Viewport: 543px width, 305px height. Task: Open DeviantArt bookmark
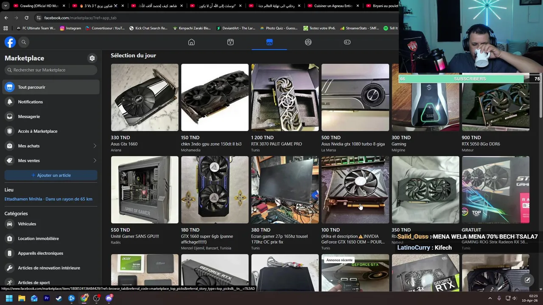click(x=236, y=28)
